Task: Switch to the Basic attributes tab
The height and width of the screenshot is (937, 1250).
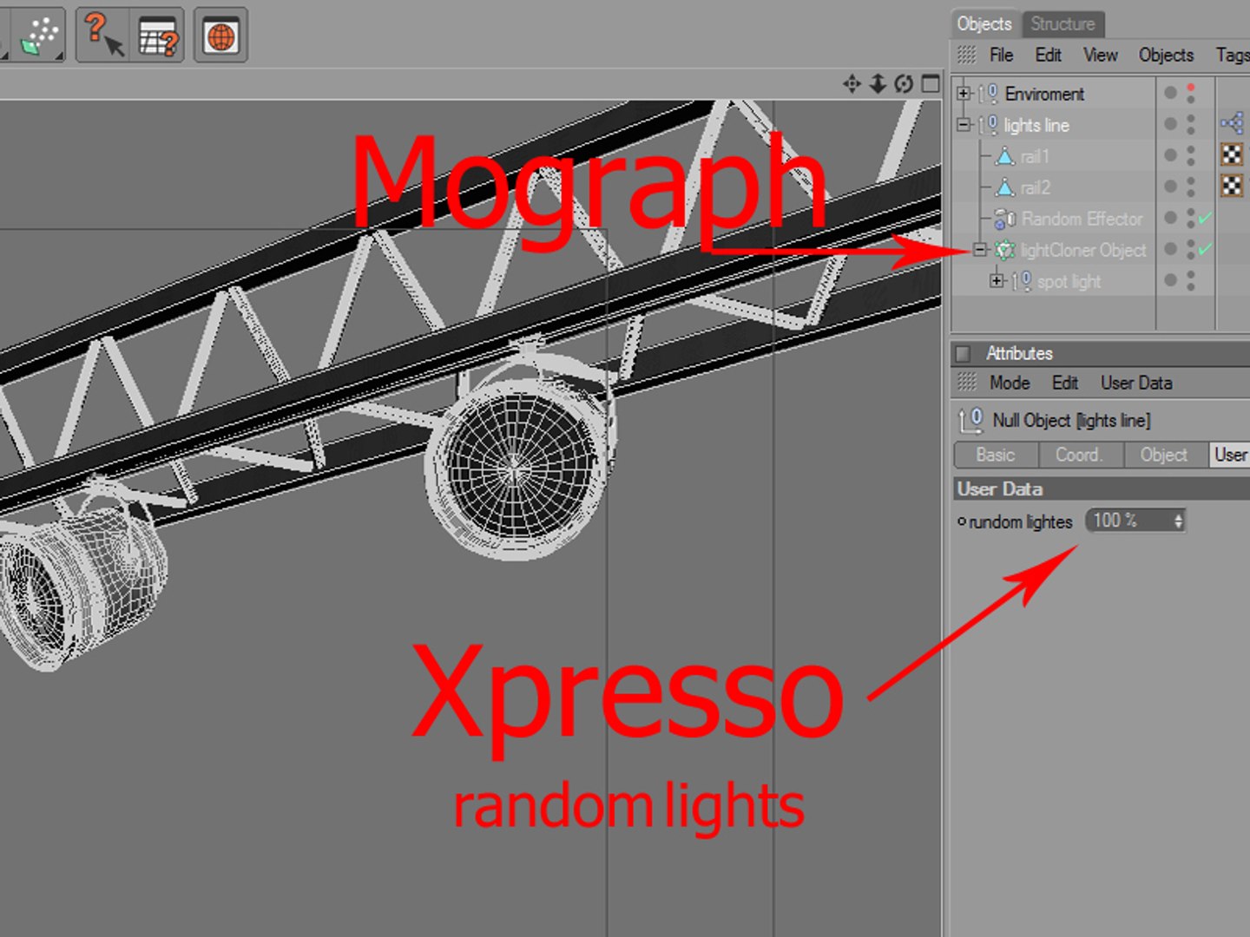Action: pos(996,455)
